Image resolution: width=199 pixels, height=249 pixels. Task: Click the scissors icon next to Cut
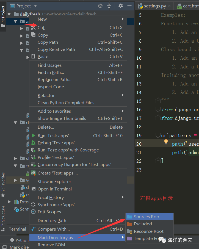pos(33,28)
